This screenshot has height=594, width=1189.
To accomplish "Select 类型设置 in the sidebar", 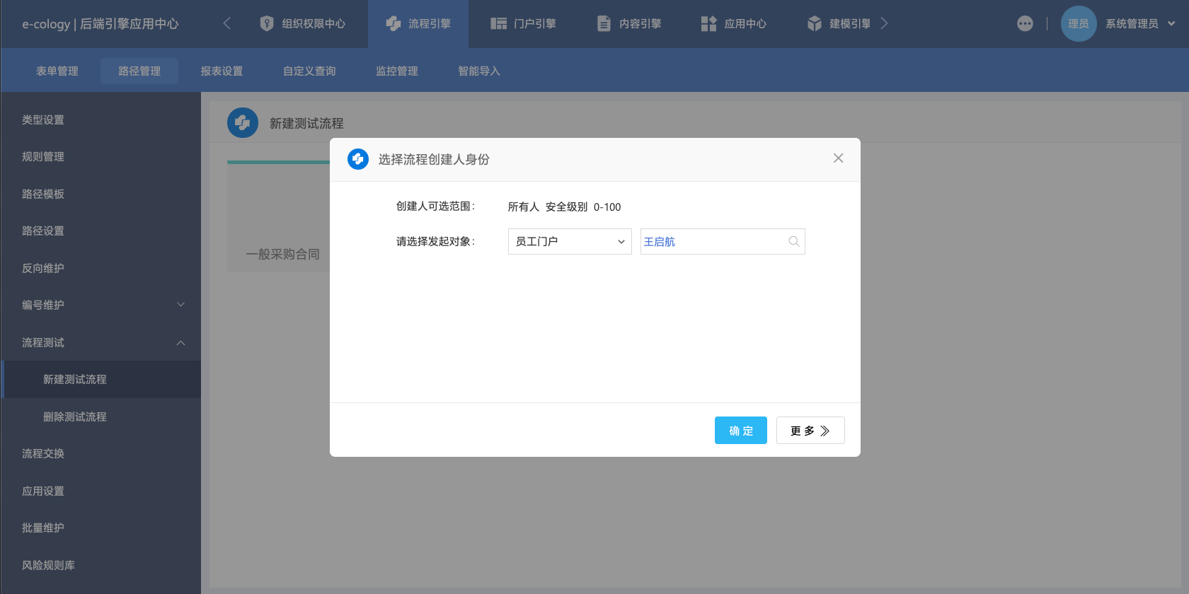I will click(100, 120).
